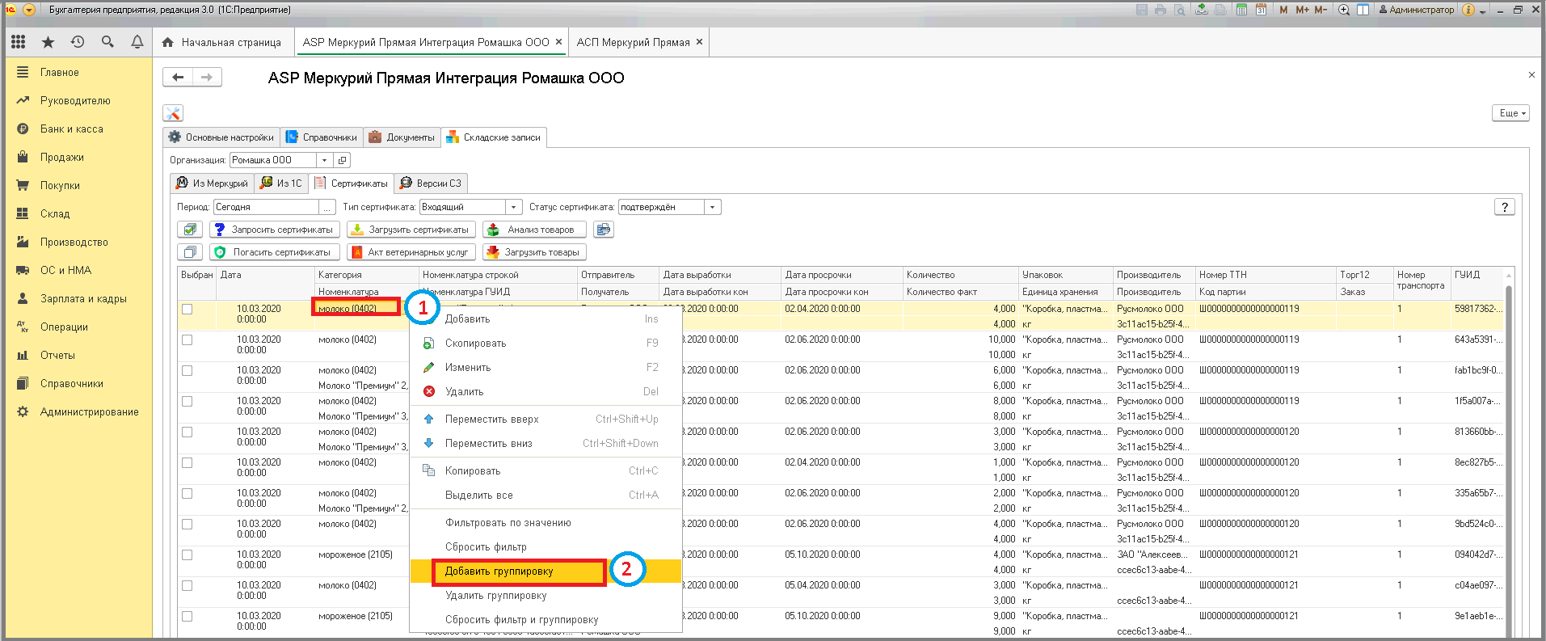Image resolution: width=1546 pixels, height=641 pixels.
Task: Click the check all rows icon button
Action: [190, 230]
